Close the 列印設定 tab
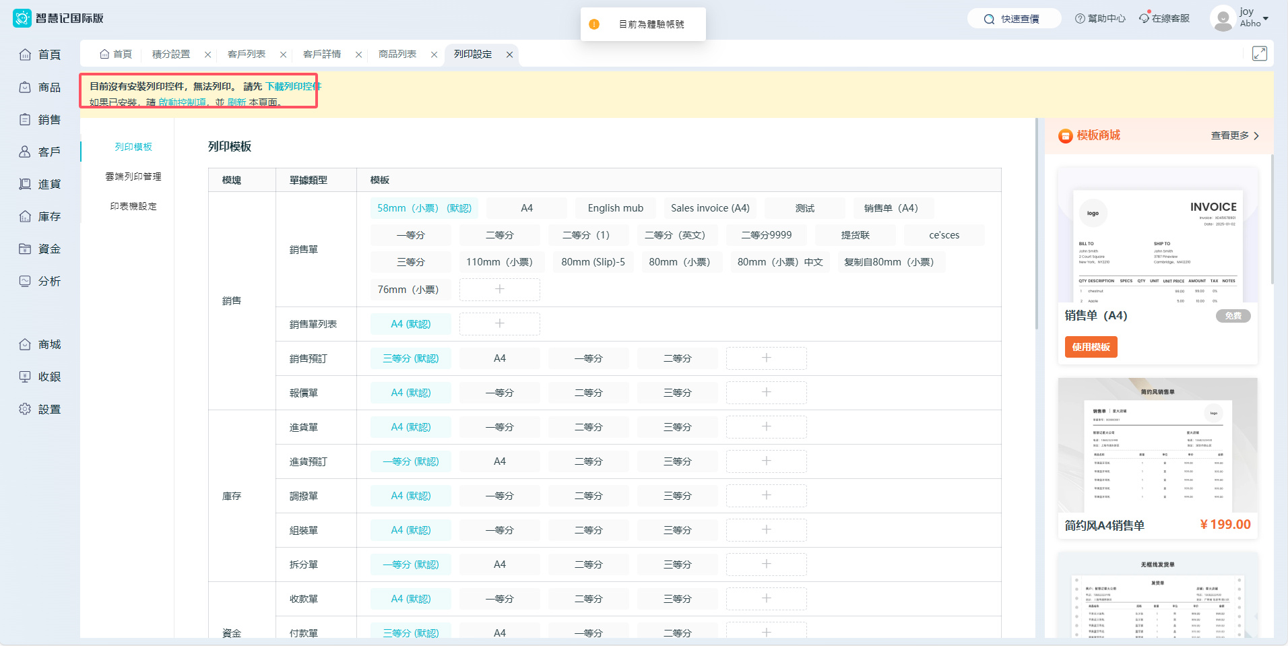This screenshot has width=1288, height=646. pyautogui.click(x=510, y=55)
